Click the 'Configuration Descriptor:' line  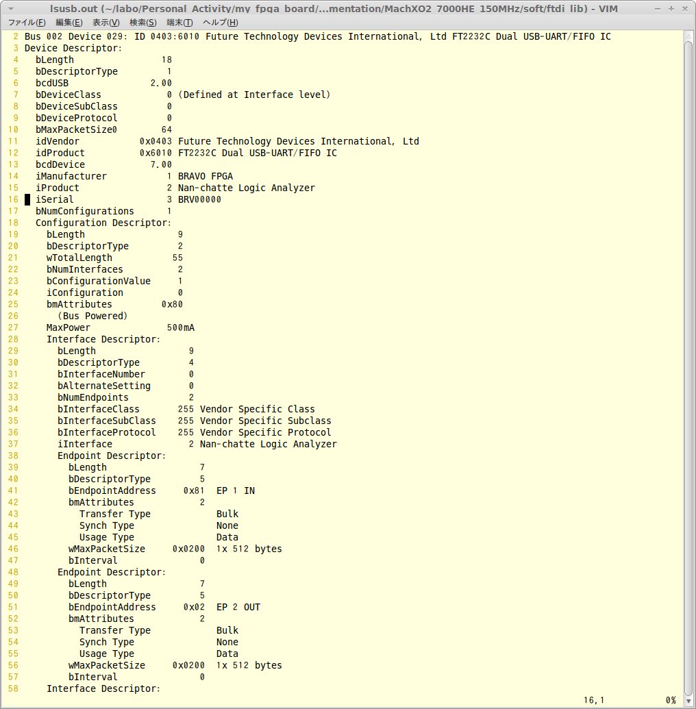(x=103, y=223)
